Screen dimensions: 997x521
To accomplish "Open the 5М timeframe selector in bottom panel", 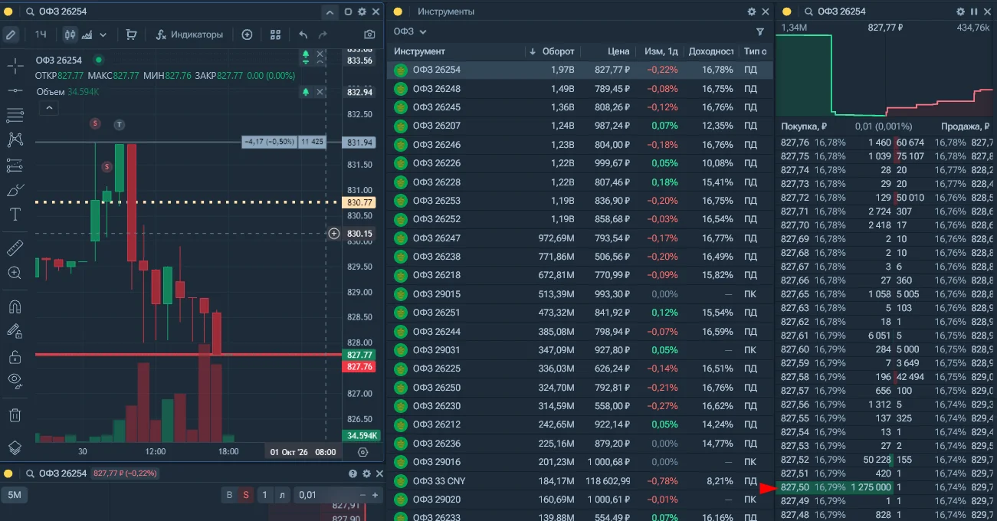I will [x=15, y=495].
